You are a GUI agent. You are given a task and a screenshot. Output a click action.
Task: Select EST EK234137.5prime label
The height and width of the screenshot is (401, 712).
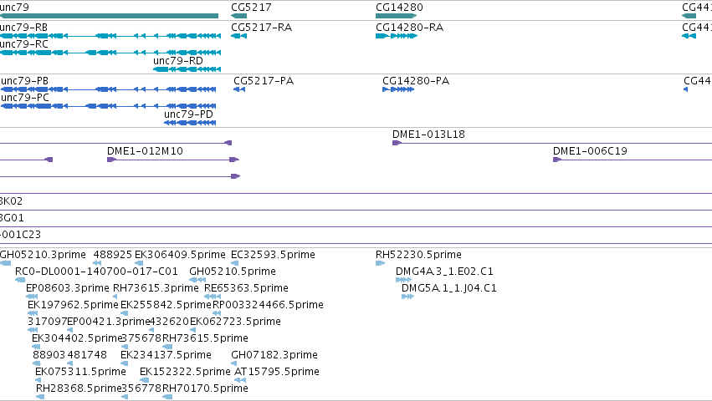click(166, 355)
